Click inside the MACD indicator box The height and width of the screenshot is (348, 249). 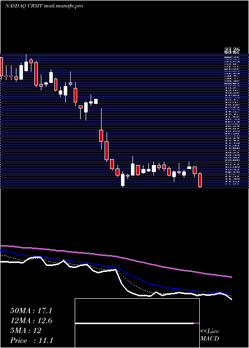coord(137,323)
